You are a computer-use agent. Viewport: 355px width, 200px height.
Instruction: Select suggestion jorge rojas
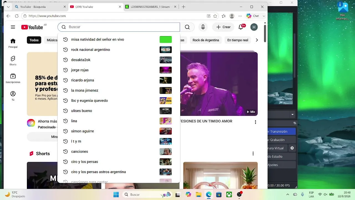point(119,70)
